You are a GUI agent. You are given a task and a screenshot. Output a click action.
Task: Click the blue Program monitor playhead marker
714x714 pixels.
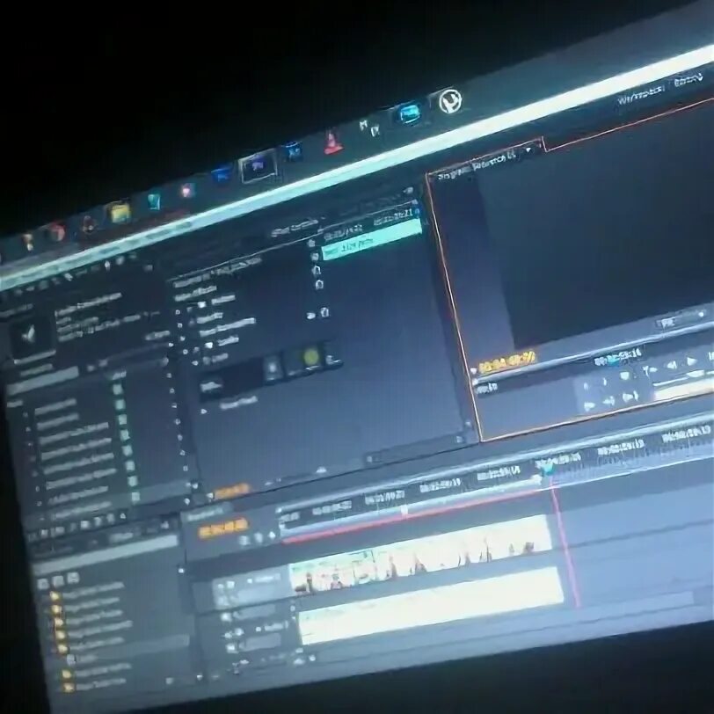(614, 361)
